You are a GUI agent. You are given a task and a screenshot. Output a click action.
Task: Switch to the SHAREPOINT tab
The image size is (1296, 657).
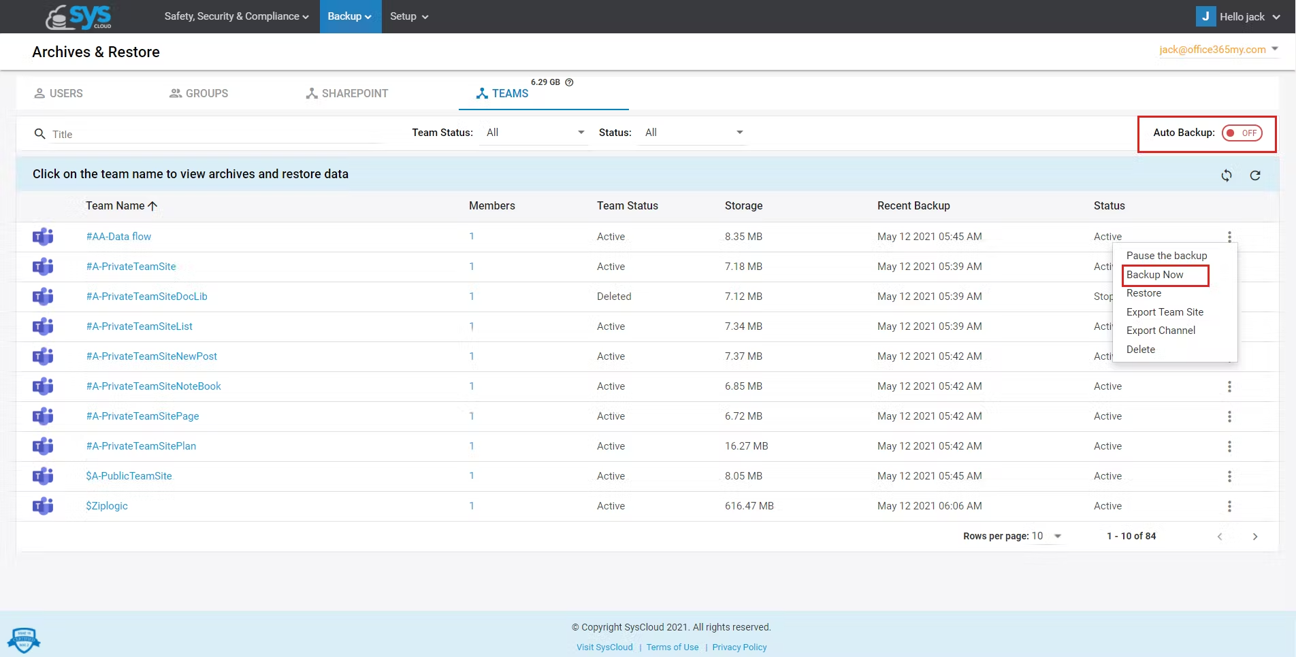pyautogui.click(x=346, y=93)
